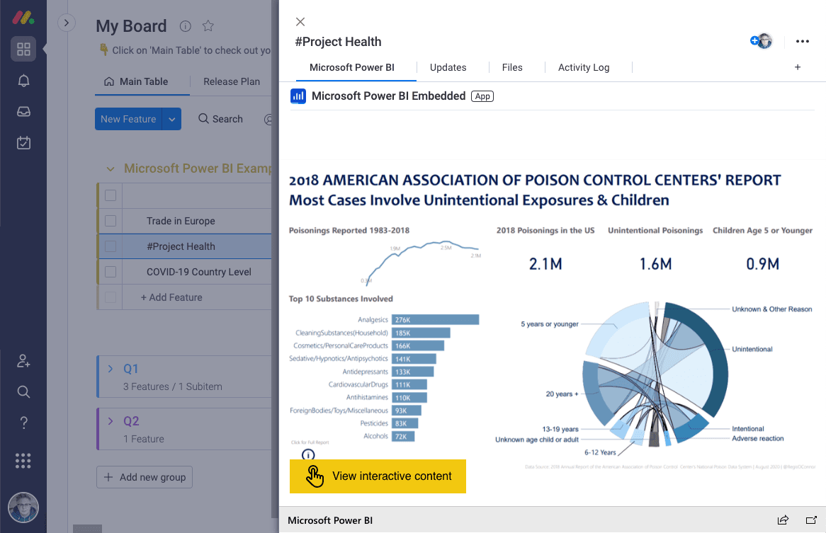
Task: Open the Activity Log tab
Action: [584, 67]
